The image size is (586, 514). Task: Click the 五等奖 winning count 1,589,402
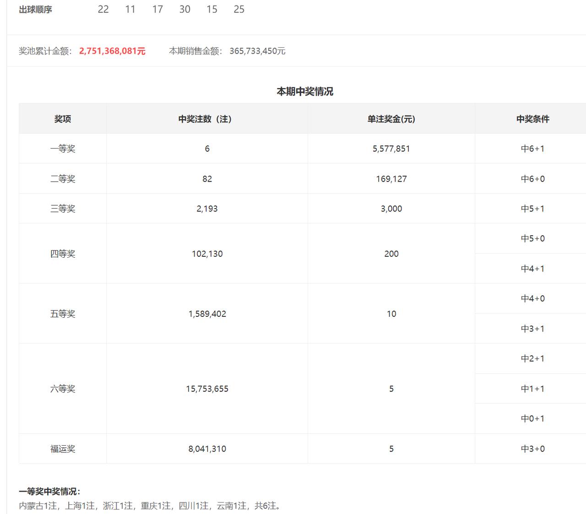point(207,314)
